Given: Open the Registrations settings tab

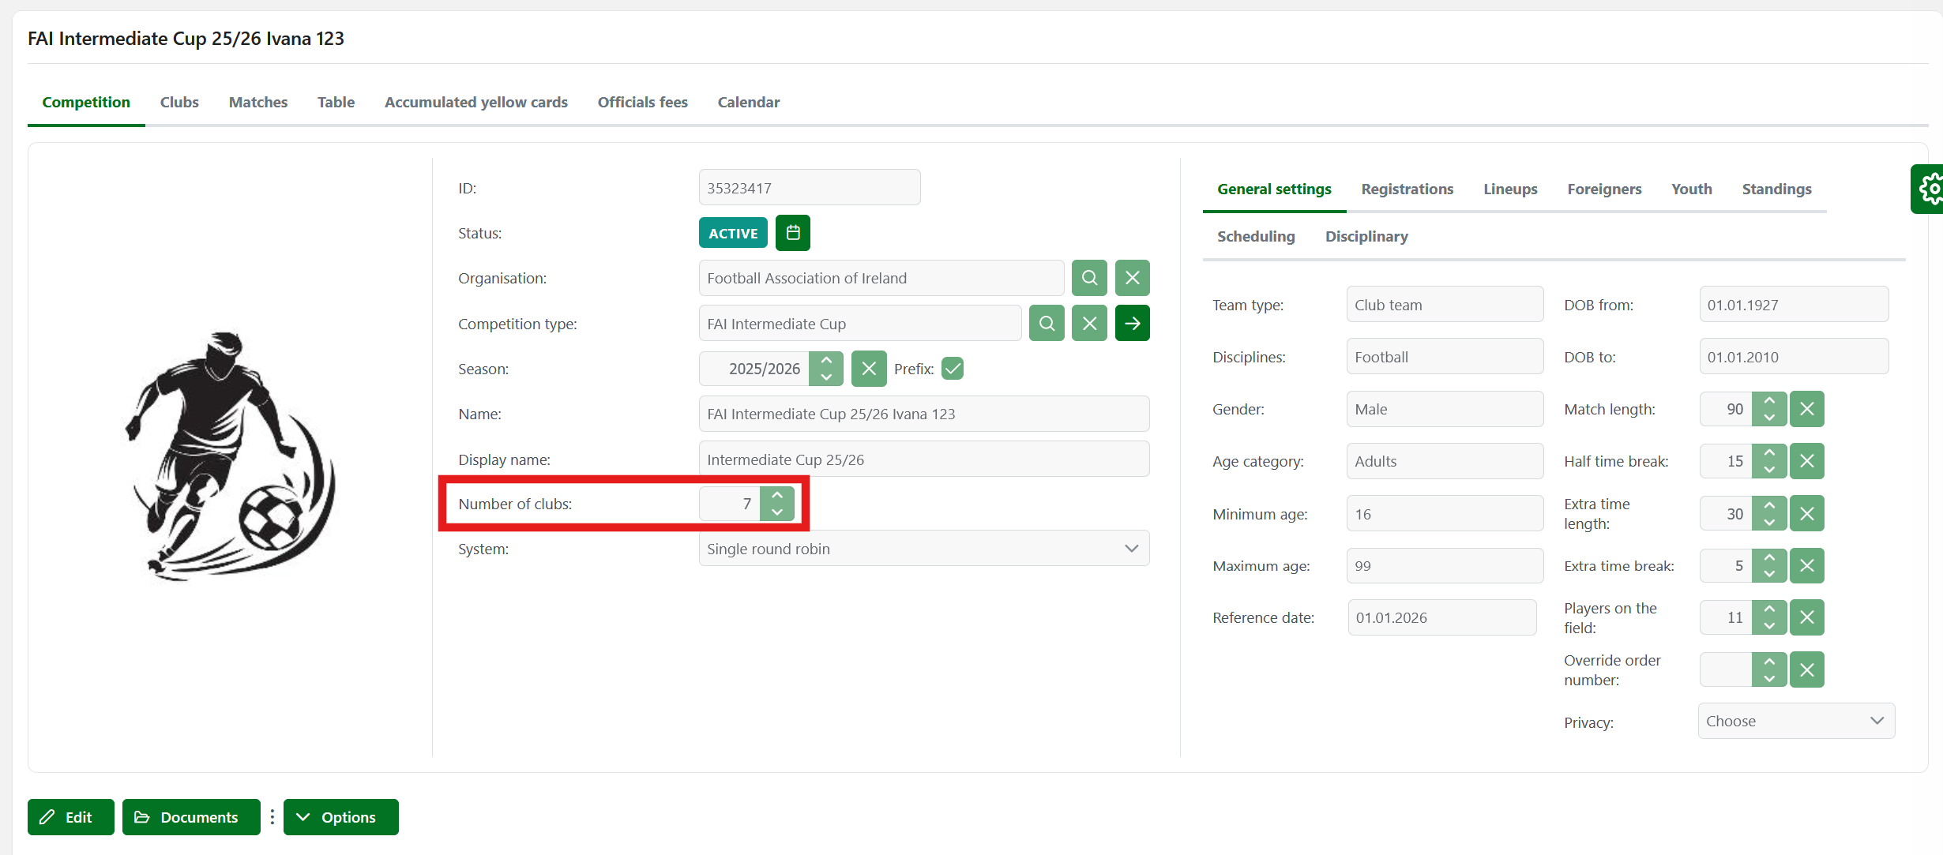Looking at the screenshot, I should (1407, 189).
